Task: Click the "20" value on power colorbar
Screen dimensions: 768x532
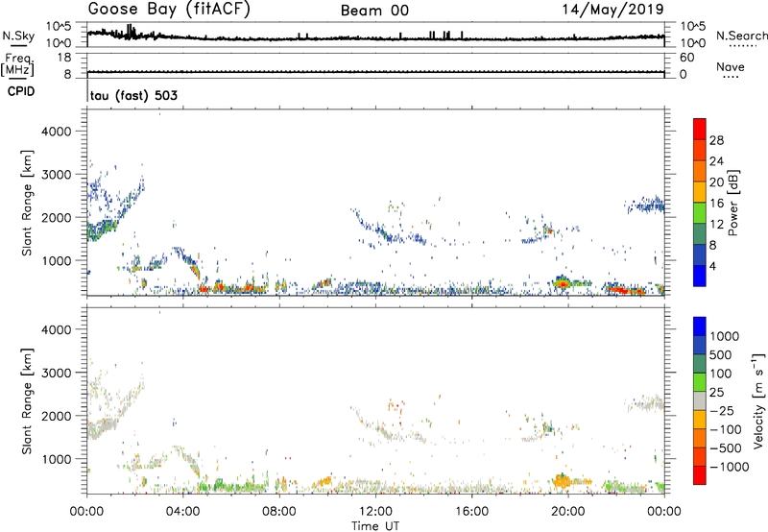Action: click(716, 182)
